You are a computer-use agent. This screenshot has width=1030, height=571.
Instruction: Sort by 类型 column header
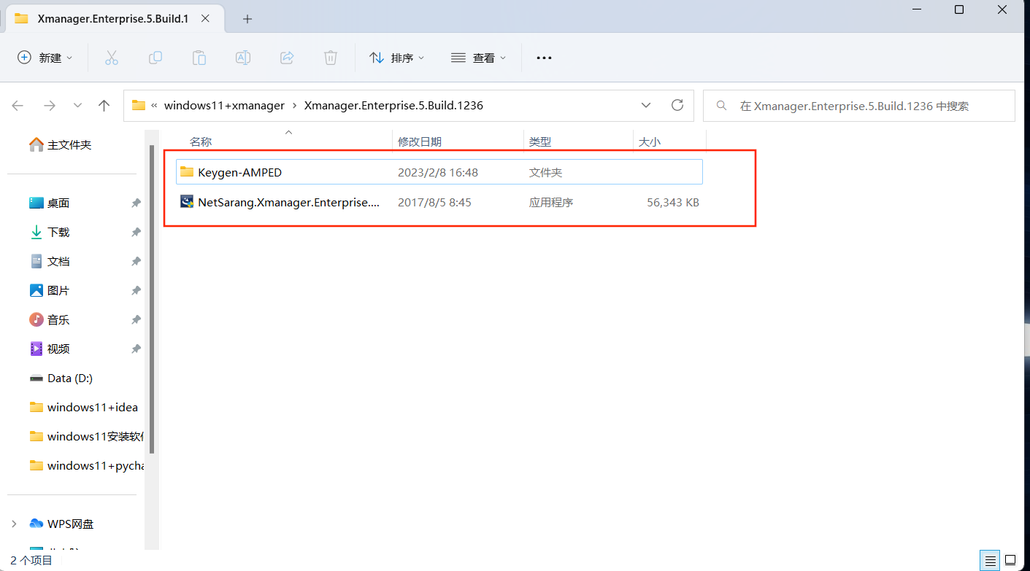pyautogui.click(x=540, y=142)
